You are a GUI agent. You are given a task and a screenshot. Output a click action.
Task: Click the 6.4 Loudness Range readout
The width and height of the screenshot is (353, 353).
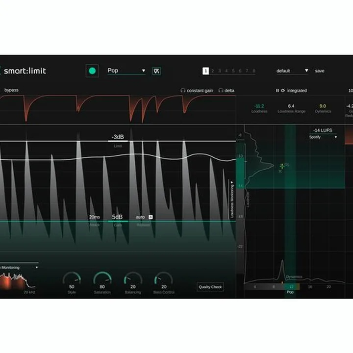tap(291, 106)
